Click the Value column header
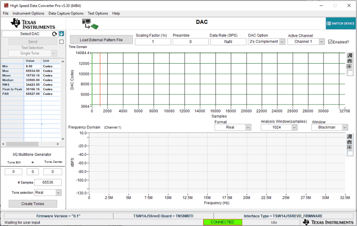This screenshot has height=226, width=357. point(33,61)
